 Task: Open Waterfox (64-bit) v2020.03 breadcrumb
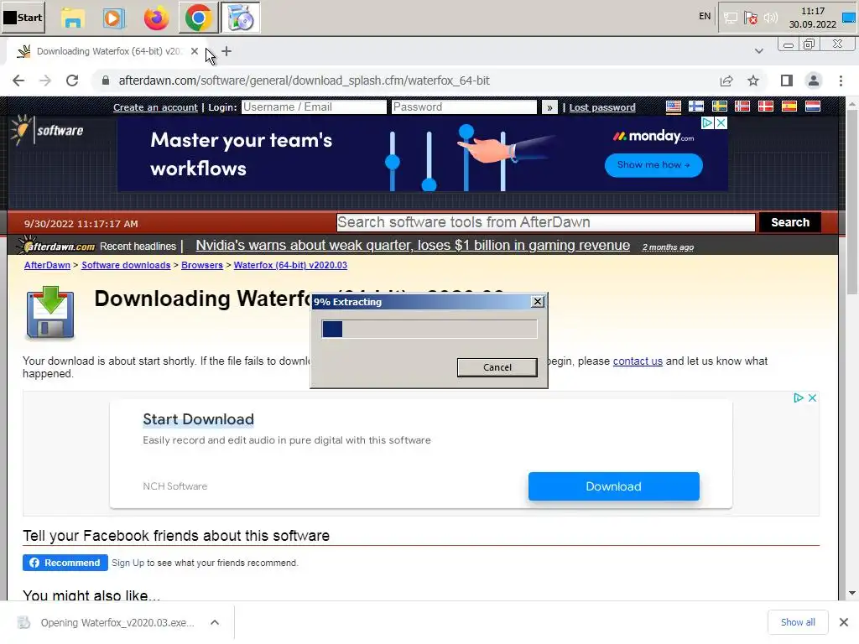tap(290, 265)
